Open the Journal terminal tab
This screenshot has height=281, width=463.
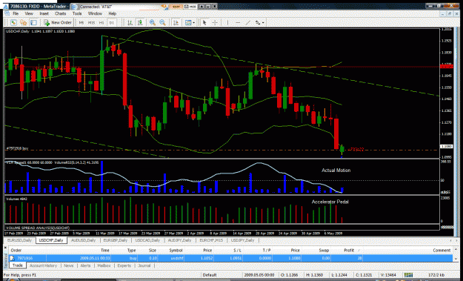coord(144,265)
